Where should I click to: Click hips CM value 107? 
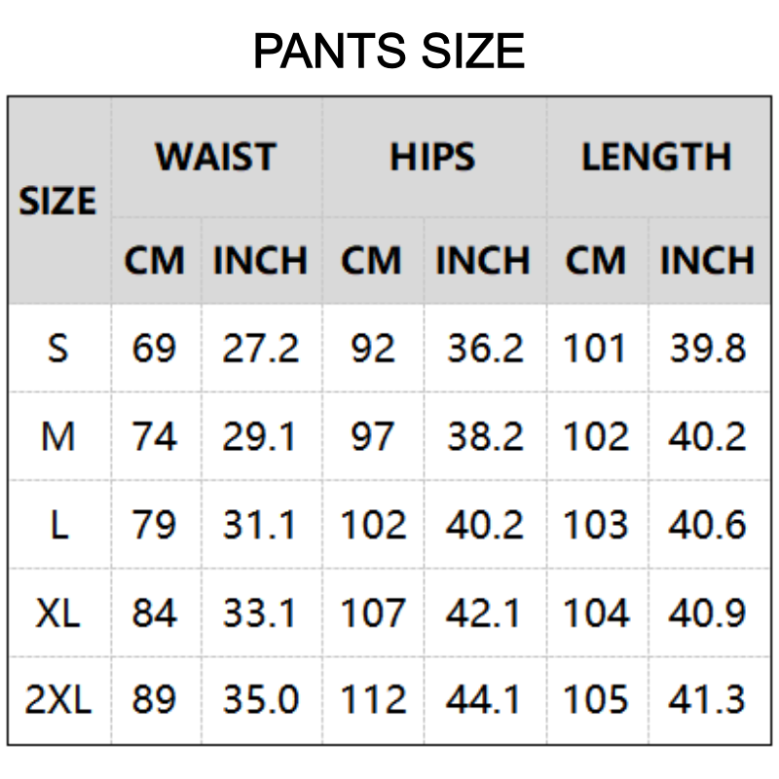pyautogui.click(x=373, y=612)
